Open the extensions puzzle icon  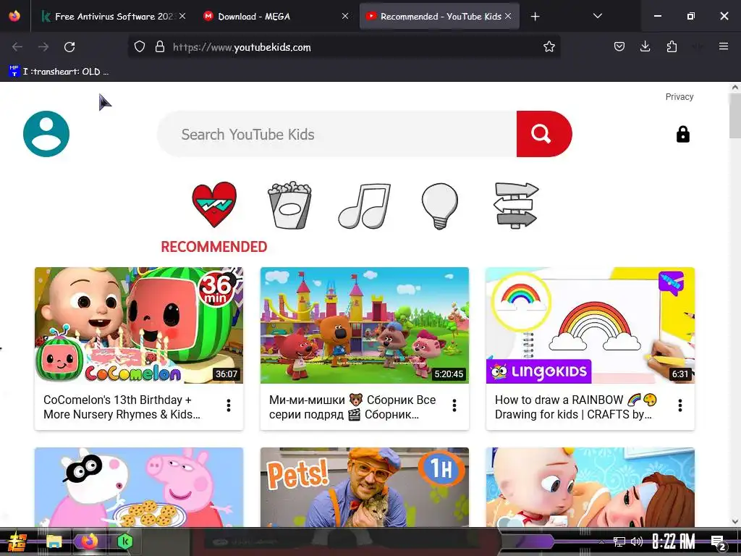672,47
